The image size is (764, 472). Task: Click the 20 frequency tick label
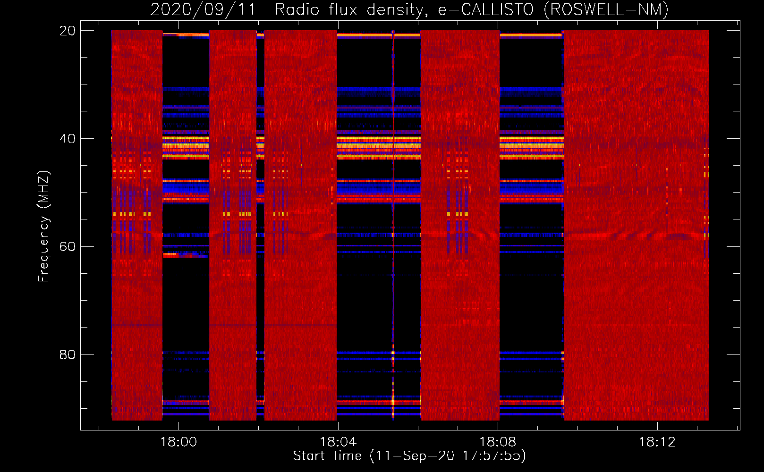(x=68, y=31)
